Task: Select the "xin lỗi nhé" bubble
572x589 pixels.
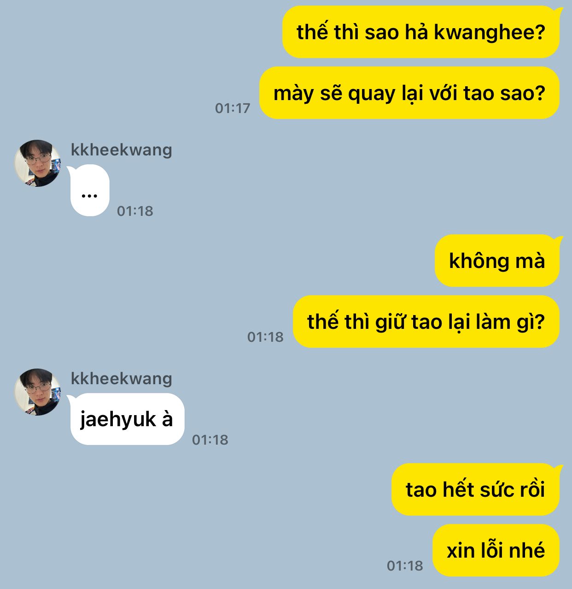Action: pos(496,550)
